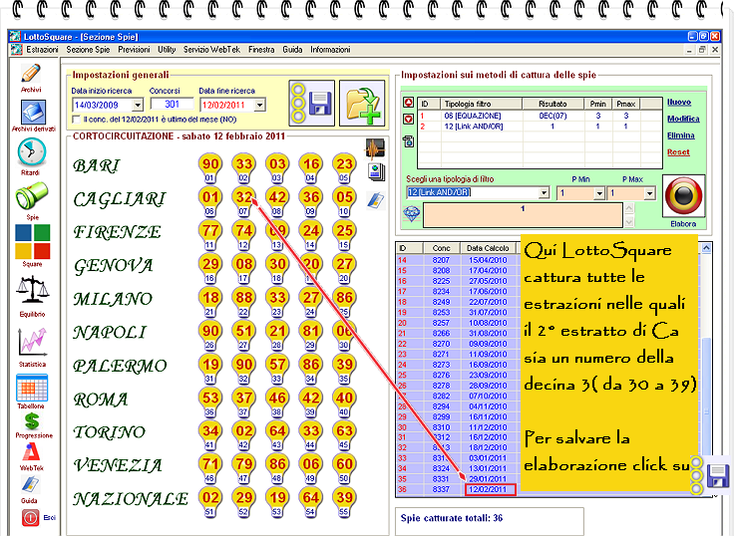Click the Conc column header
The image size is (734, 536).
(442, 248)
